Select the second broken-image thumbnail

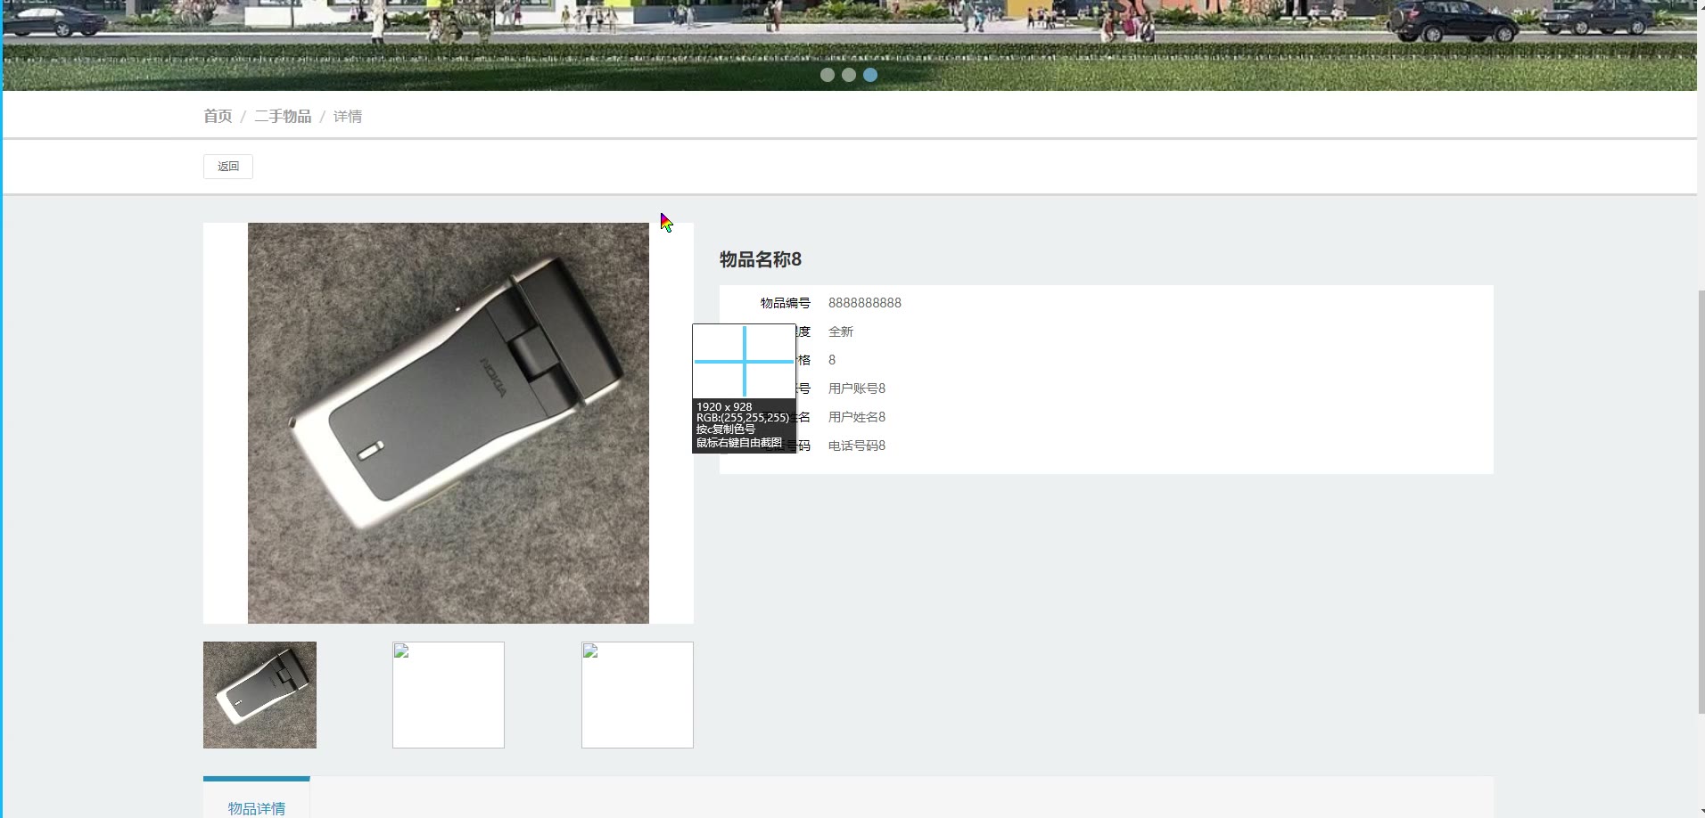click(449, 695)
